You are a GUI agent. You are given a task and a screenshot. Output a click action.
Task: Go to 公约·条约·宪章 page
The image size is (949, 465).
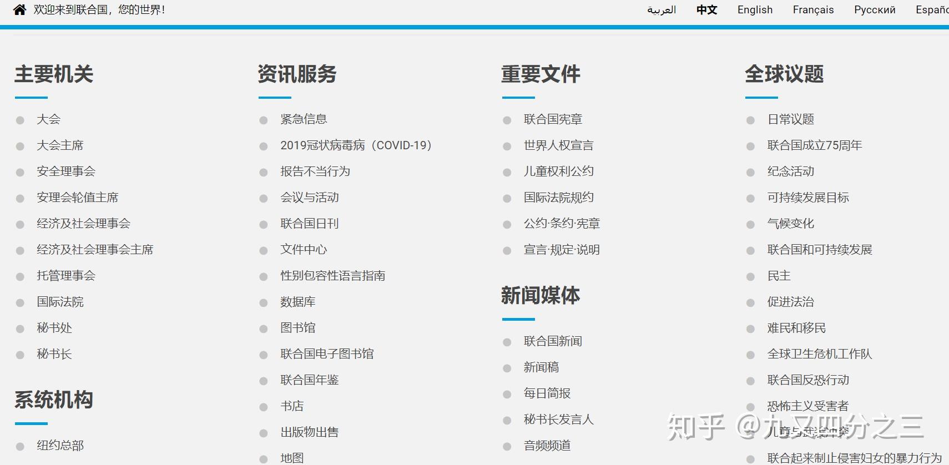pyautogui.click(x=562, y=224)
